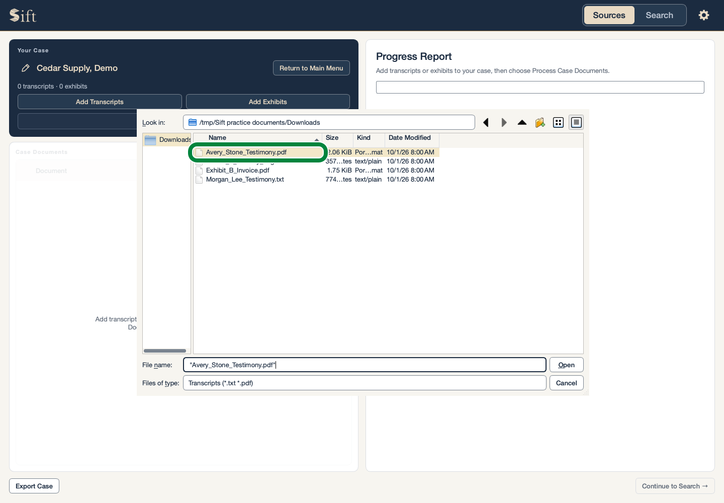
Task: Open the settings gear icon
Action: 704,15
